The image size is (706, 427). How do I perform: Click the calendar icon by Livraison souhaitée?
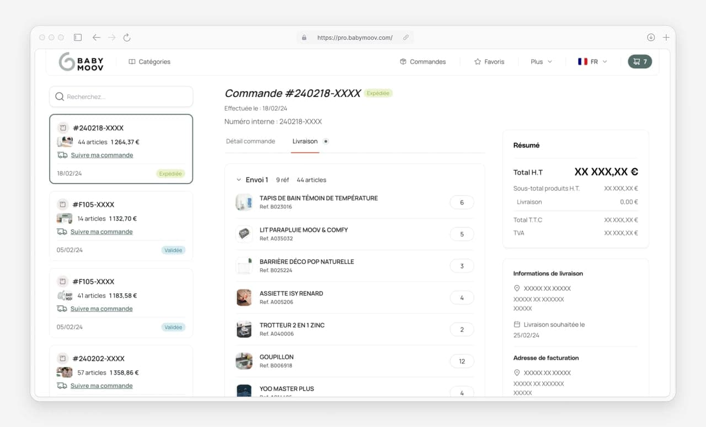pyautogui.click(x=517, y=325)
